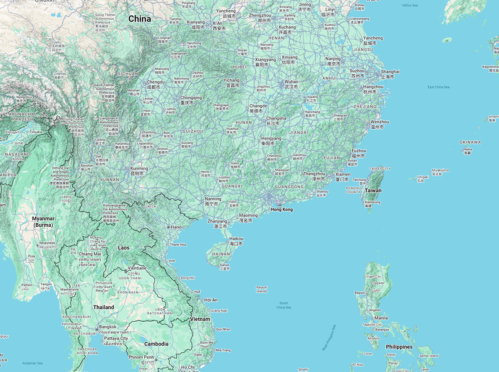Screen dimensions: 499x372
Task: Click the SICHUAN province label
Action: pos(127,74)
